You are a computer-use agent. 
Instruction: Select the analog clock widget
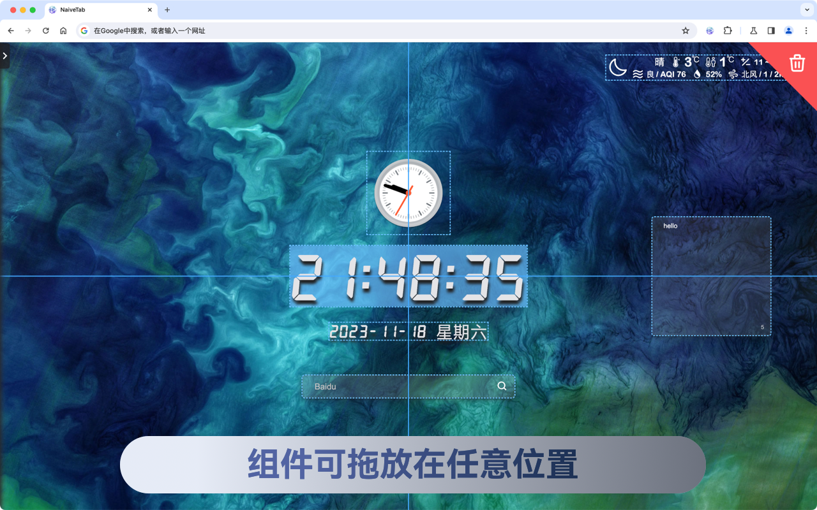pyautogui.click(x=408, y=193)
